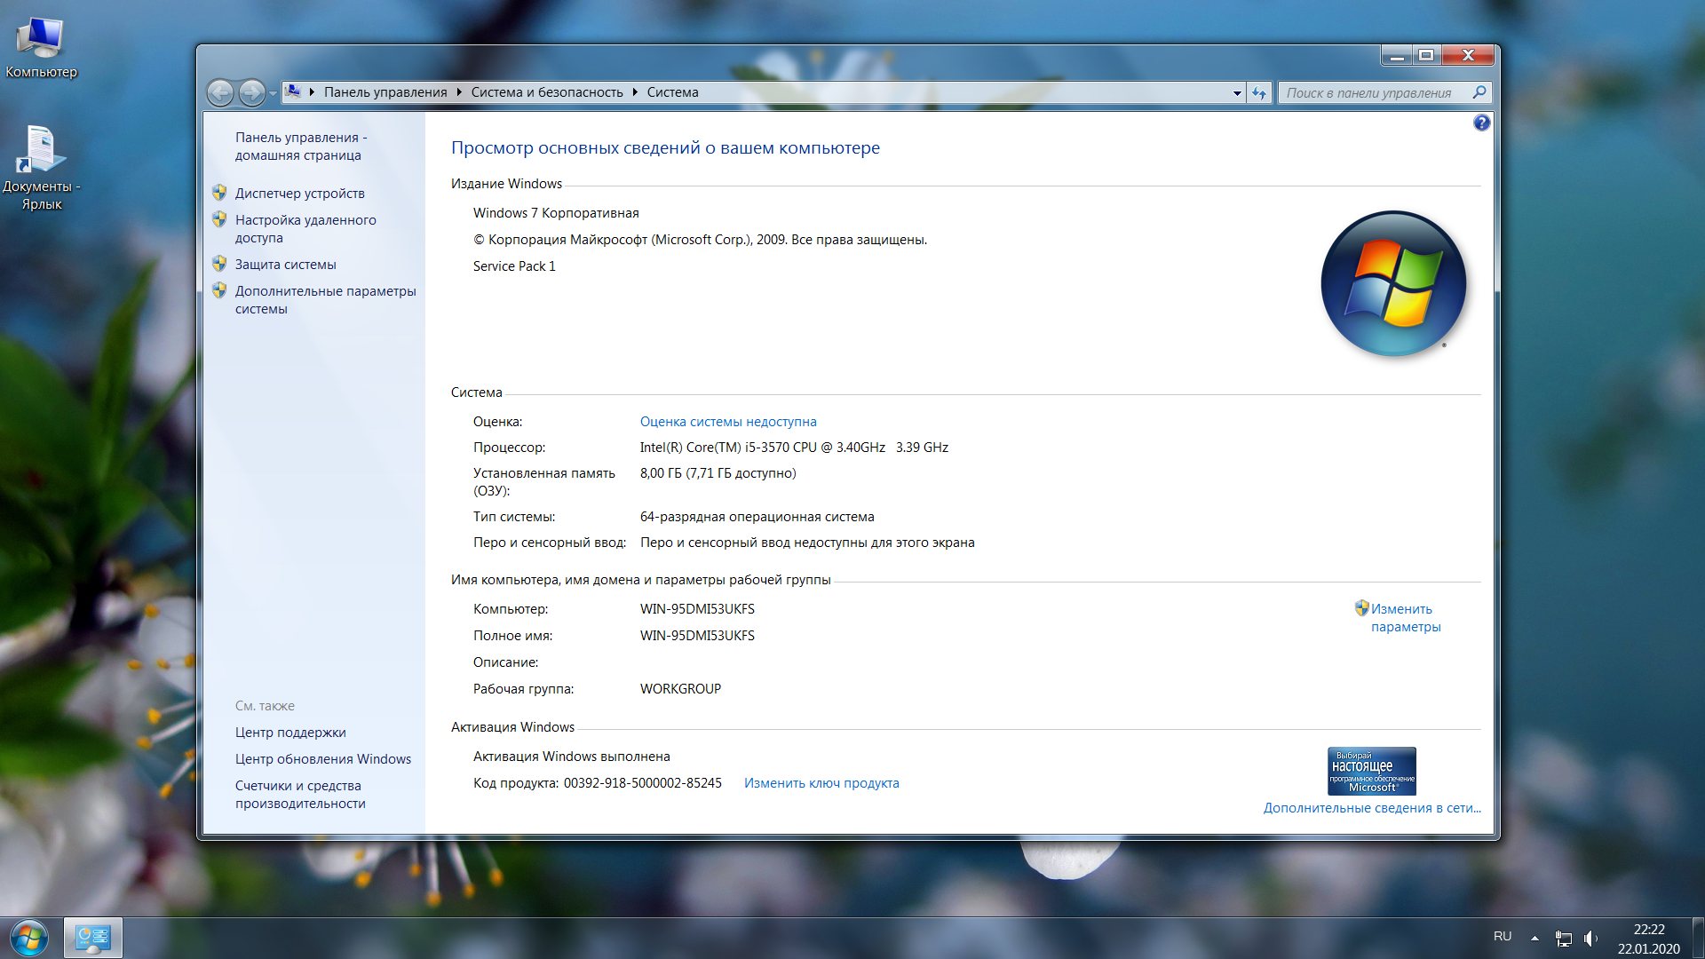Screen dimensions: 1705x959
Task: Click the control panel icon in address bar
Action: (x=294, y=91)
